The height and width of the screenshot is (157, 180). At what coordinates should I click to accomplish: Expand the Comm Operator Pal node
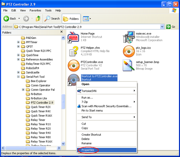pos(23,90)
